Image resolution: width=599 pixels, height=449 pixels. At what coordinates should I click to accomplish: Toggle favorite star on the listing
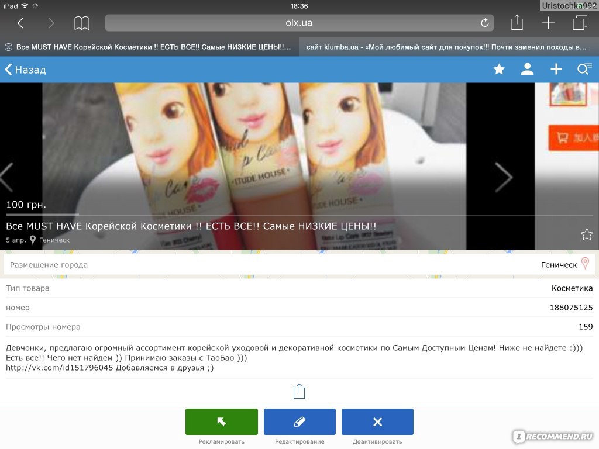(x=587, y=234)
